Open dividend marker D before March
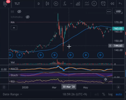The image size is (126, 100). point(41,55)
